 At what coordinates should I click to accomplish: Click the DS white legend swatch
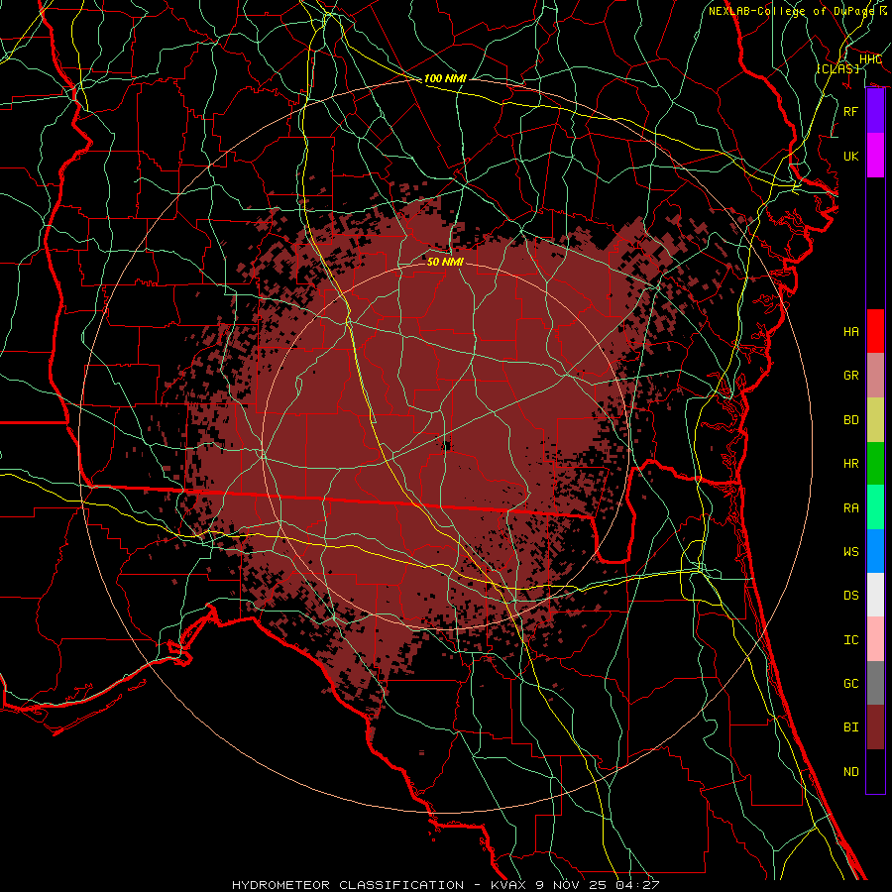coord(875,595)
